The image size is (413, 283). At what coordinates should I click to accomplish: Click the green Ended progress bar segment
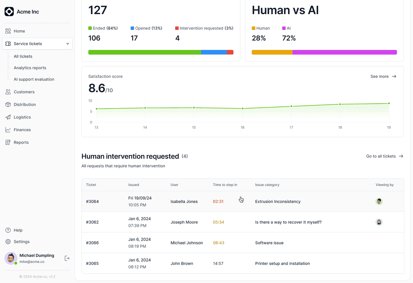click(x=145, y=52)
